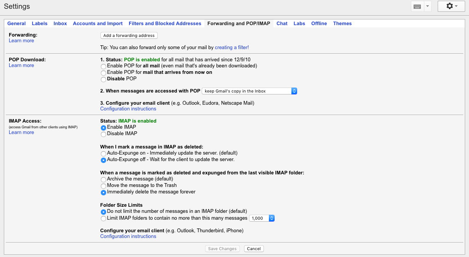Follow the 'creating a filter!' link
This screenshot has width=469, height=257.
tap(232, 48)
